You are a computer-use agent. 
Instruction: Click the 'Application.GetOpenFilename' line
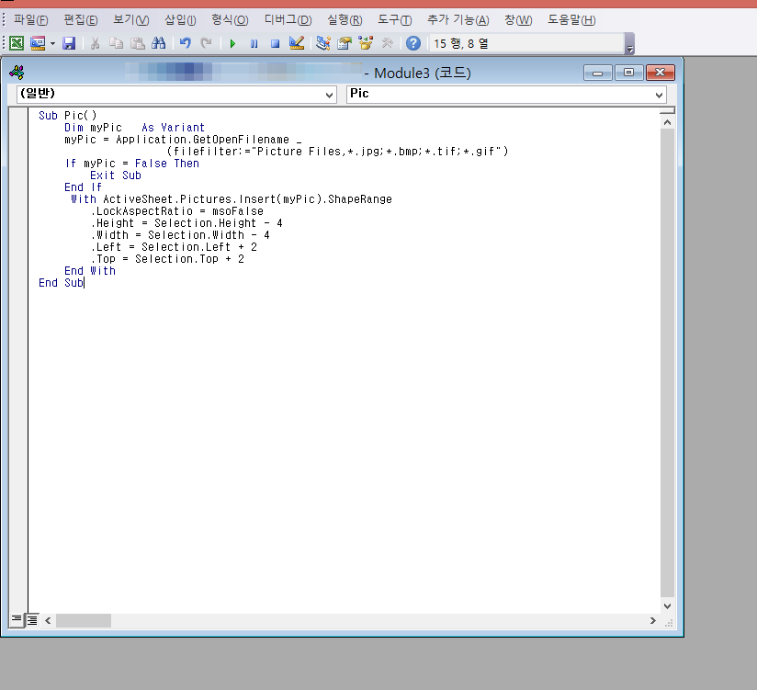pyautogui.click(x=183, y=140)
